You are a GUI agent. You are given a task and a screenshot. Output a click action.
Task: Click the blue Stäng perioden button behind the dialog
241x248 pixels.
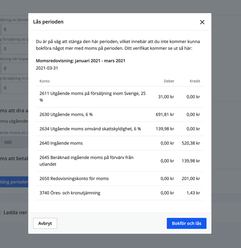pos(14,182)
